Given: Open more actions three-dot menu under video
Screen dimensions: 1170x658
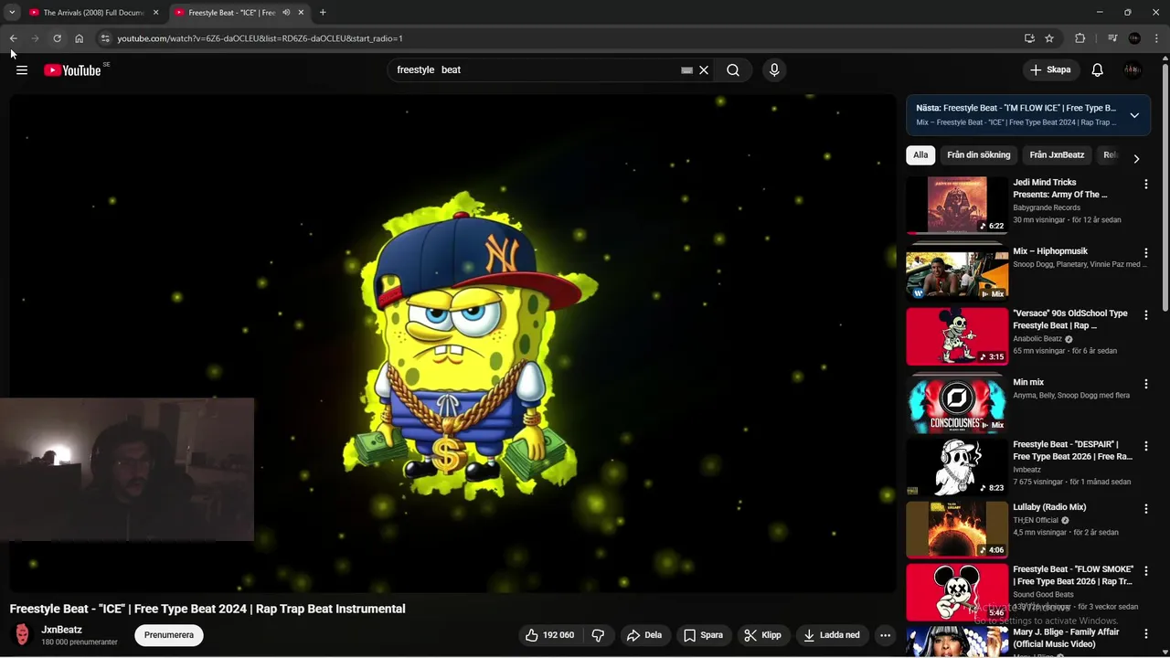Looking at the screenshot, I should [885, 635].
